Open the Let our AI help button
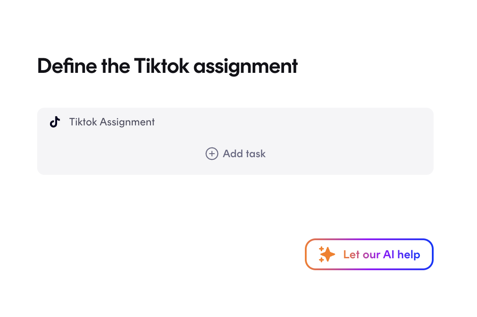 point(369,254)
